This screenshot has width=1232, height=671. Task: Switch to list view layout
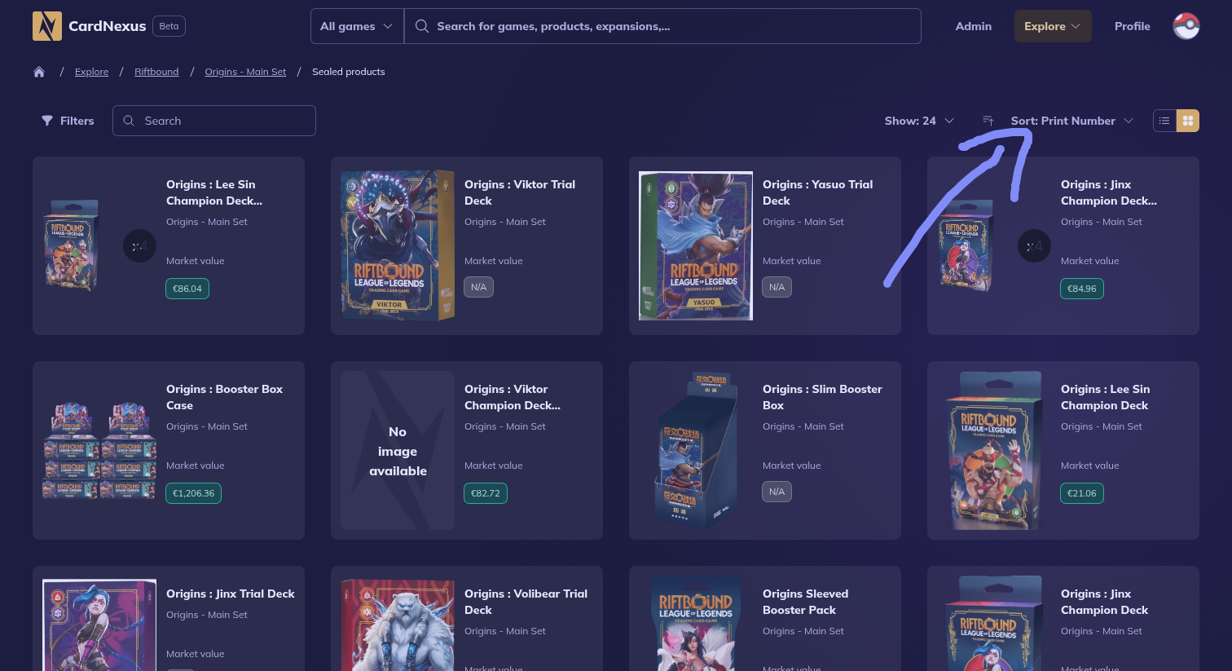(1164, 121)
